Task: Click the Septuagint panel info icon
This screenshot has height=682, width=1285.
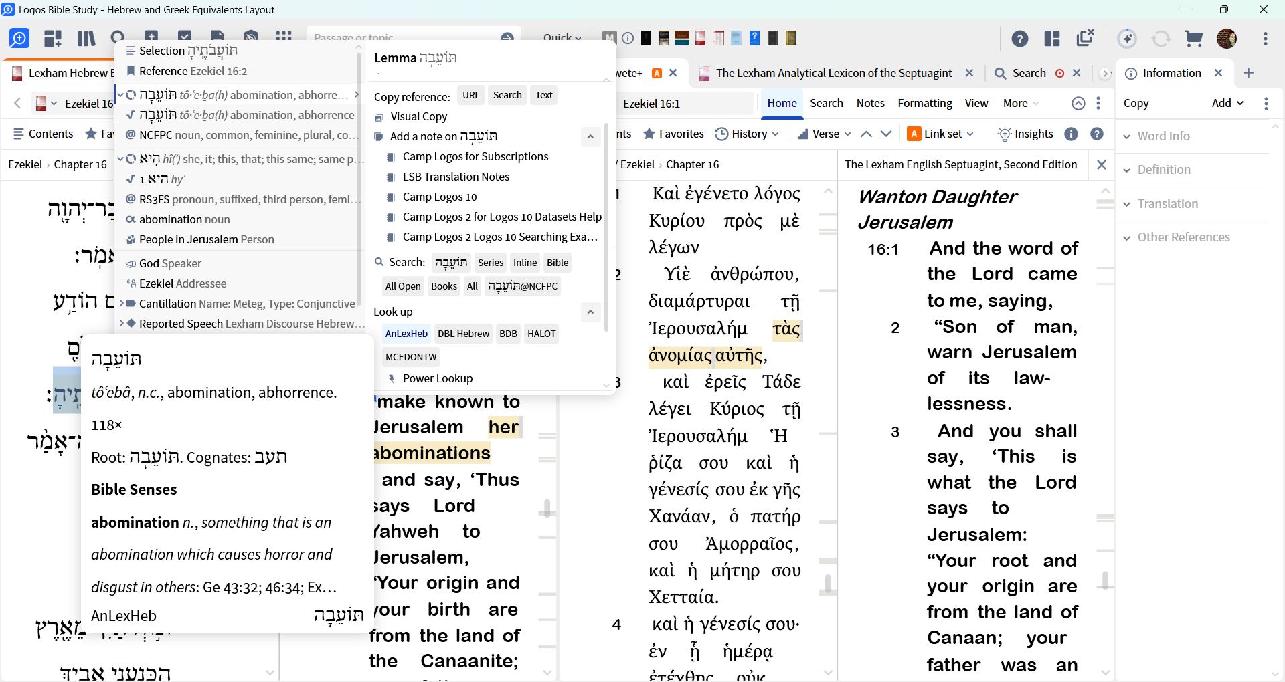Action: (1072, 134)
